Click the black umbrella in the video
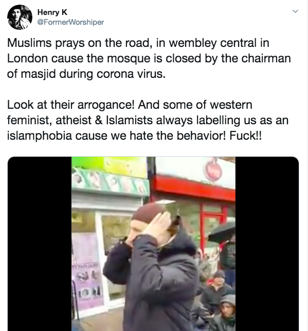 pyautogui.click(x=222, y=232)
